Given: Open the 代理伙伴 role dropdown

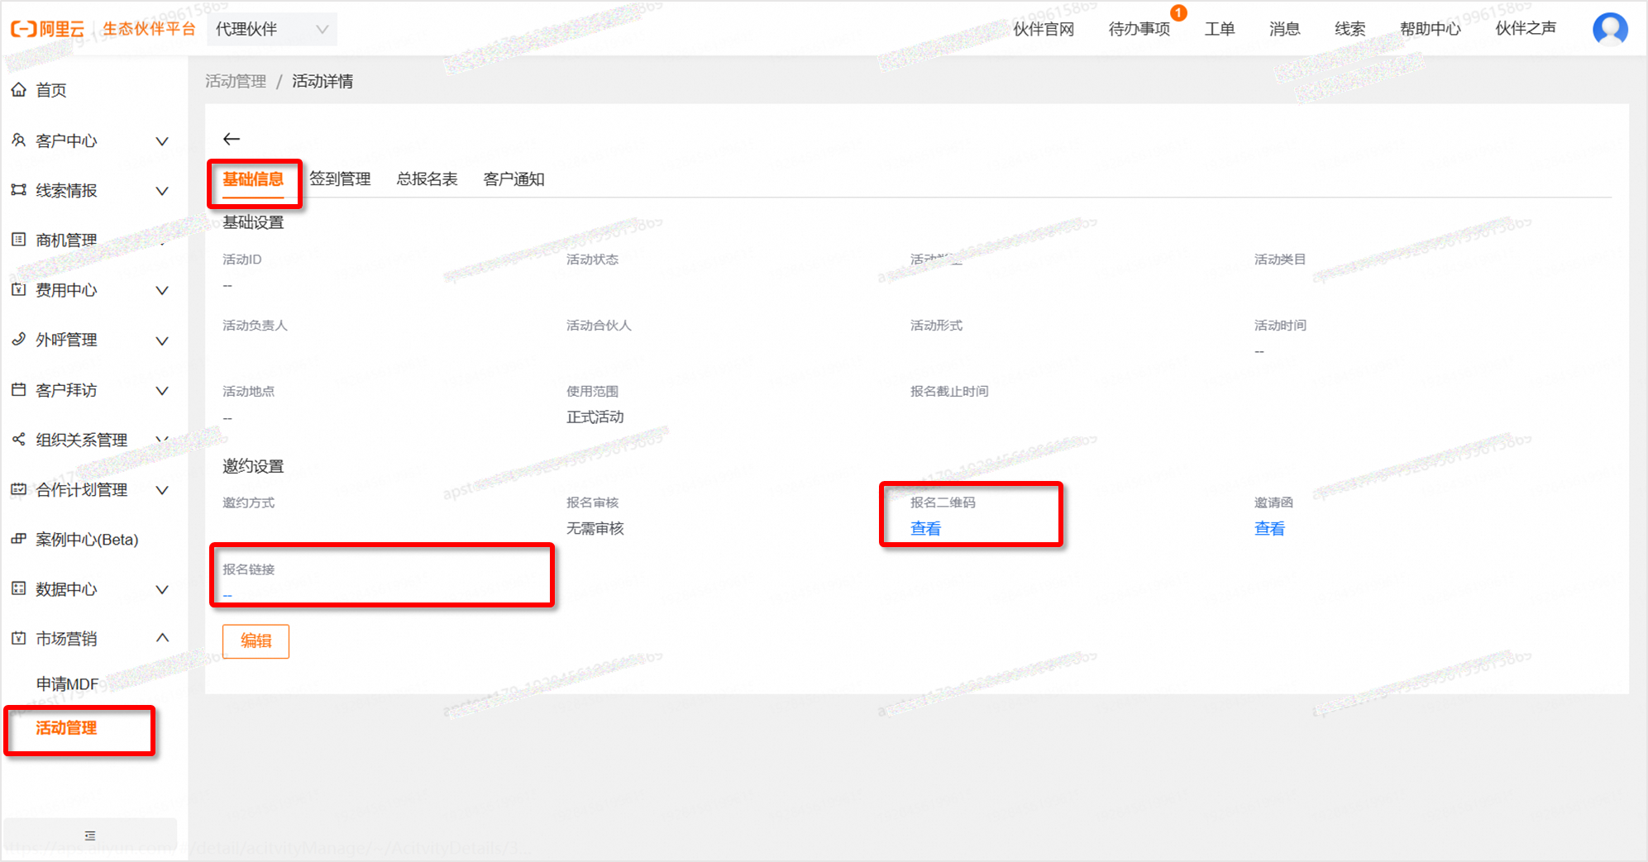Looking at the screenshot, I should coord(271,30).
